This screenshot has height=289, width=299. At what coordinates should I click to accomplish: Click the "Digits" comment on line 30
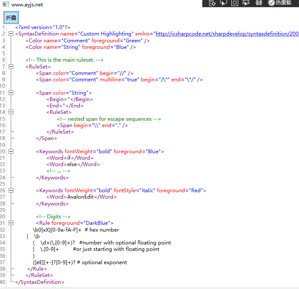[x=53, y=217]
